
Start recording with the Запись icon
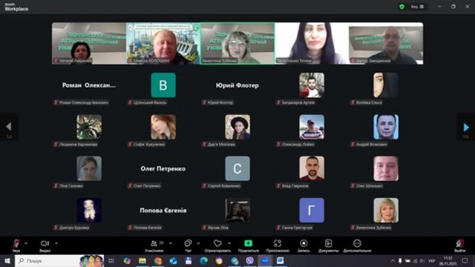click(x=303, y=243)
